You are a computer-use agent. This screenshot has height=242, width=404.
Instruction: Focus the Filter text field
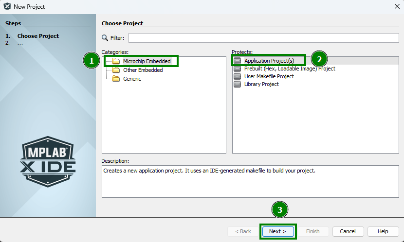pos(264,38)
